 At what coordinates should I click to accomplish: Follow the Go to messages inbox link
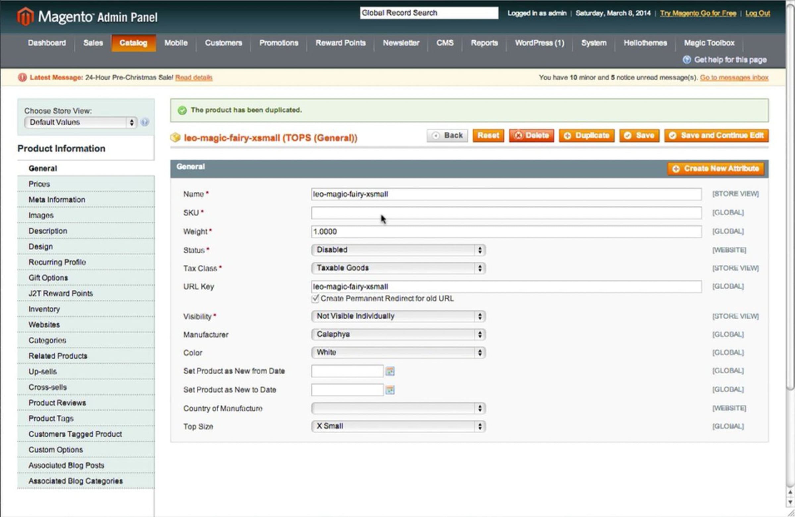click(734, 77)
